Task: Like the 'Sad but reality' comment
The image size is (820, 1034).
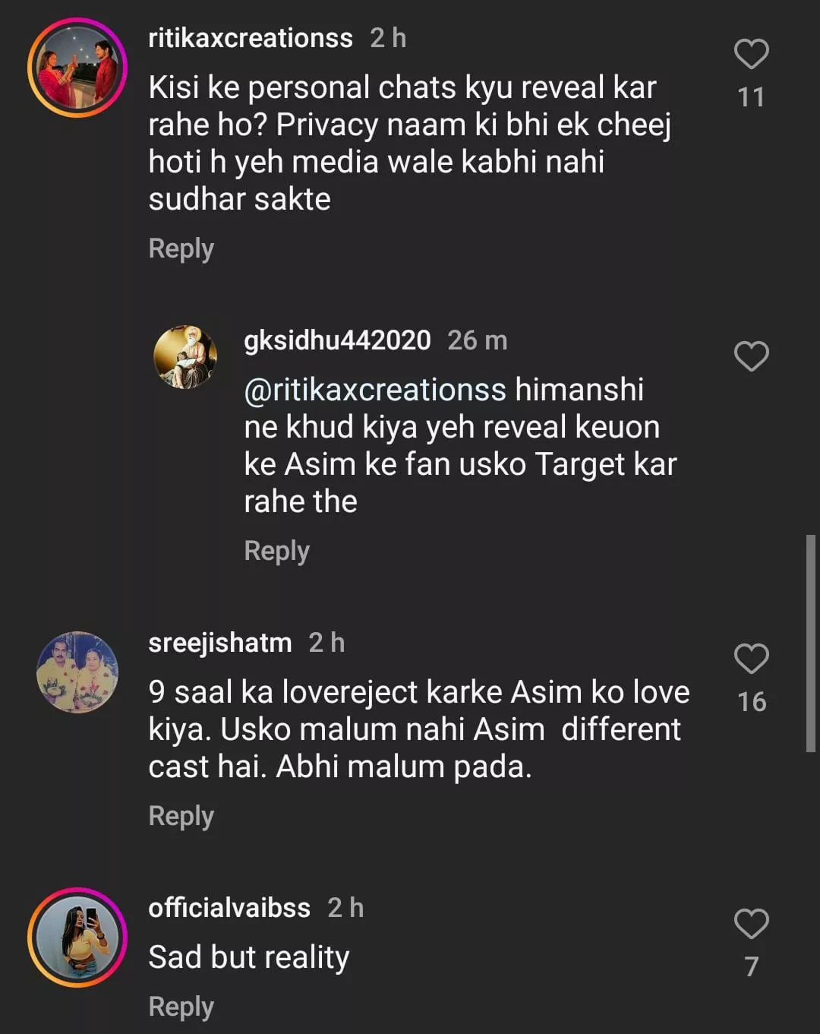Action: (751, 924)
